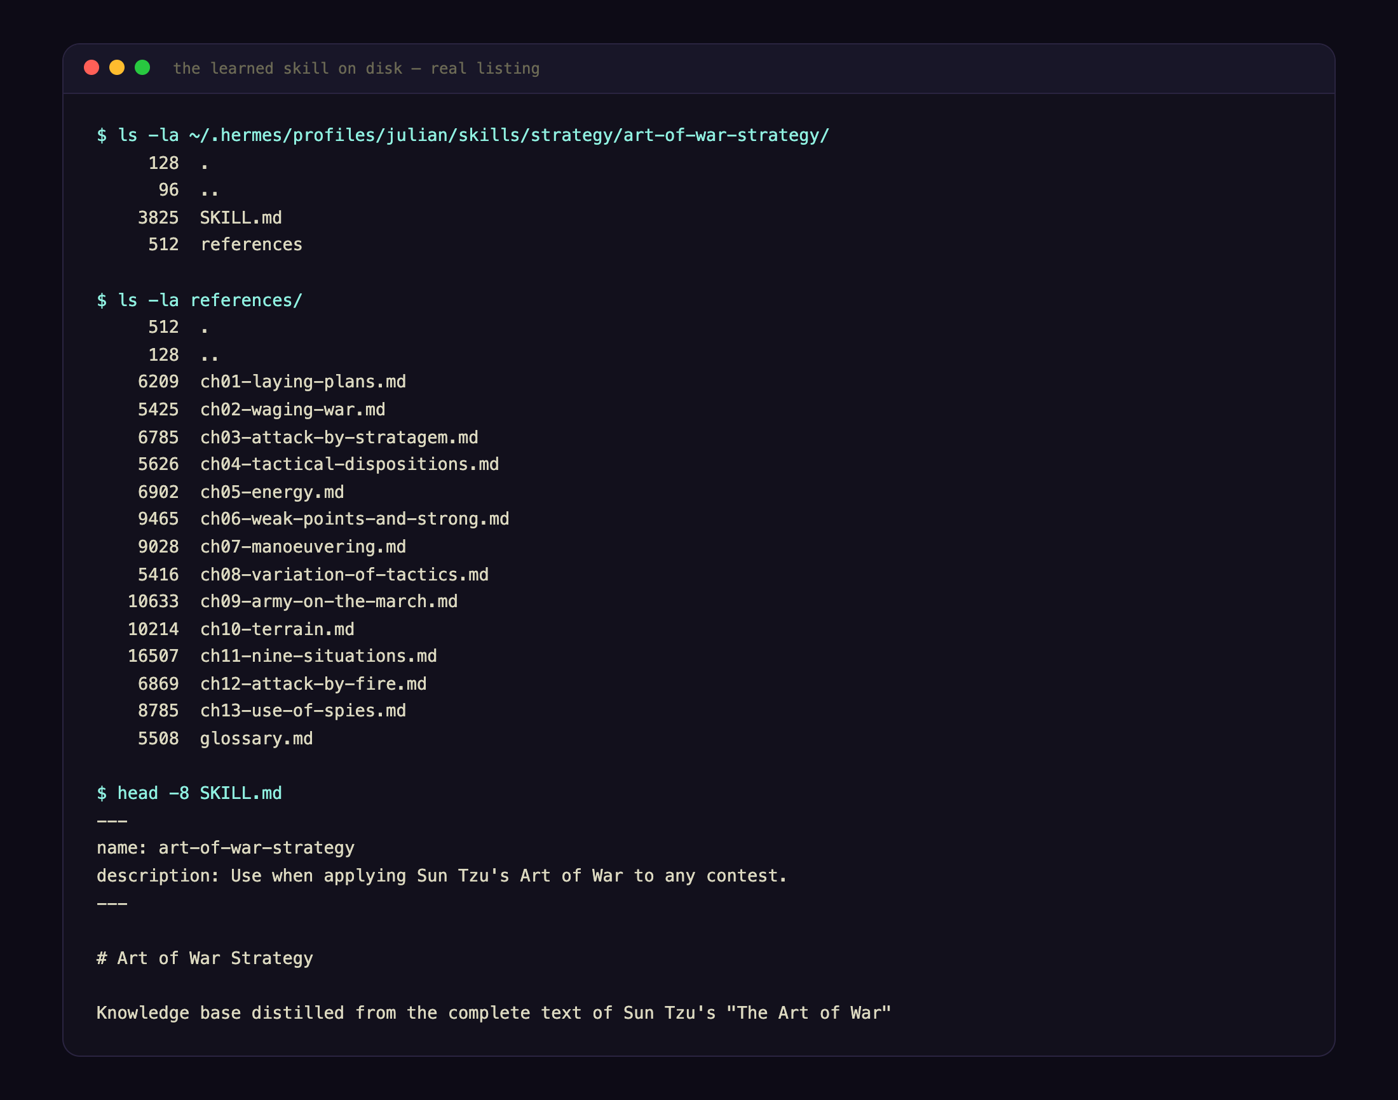Click the yellow minimize window button
This screenshot has width=1398, height=1100.
[x=117, y=67]
